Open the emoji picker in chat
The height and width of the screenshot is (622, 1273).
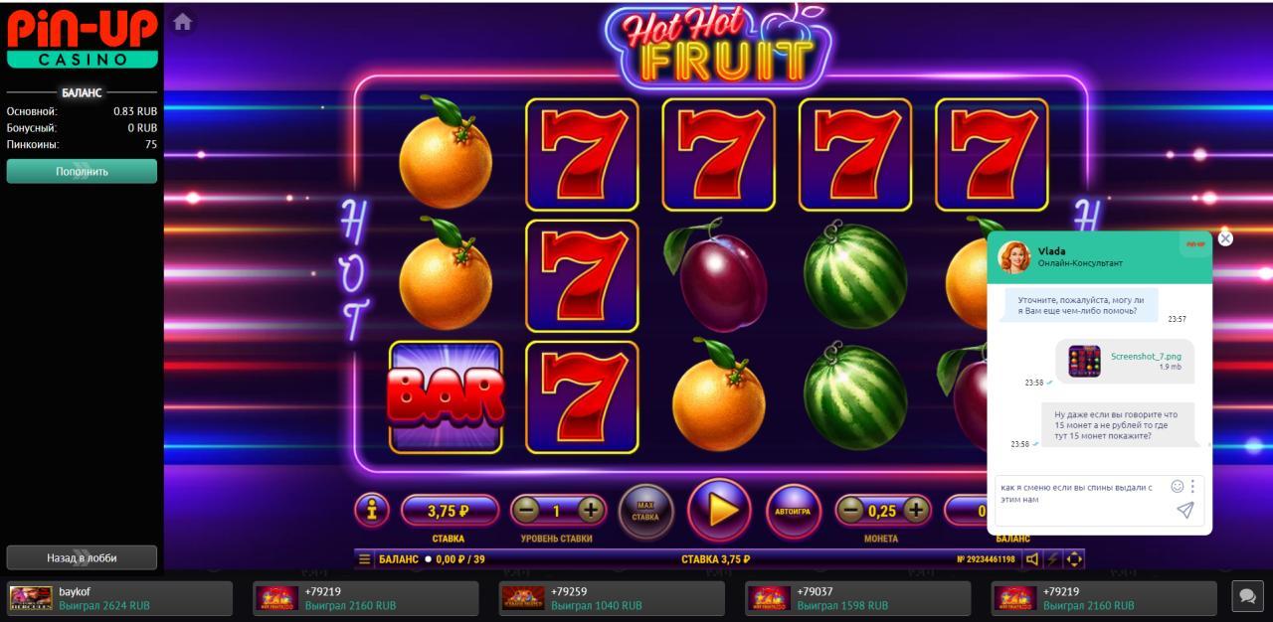click(x=1178, y=486)
